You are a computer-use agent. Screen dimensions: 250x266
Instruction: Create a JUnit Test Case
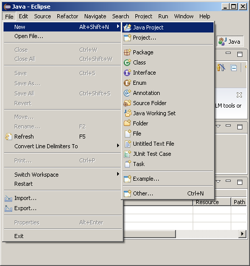[168, 154]
